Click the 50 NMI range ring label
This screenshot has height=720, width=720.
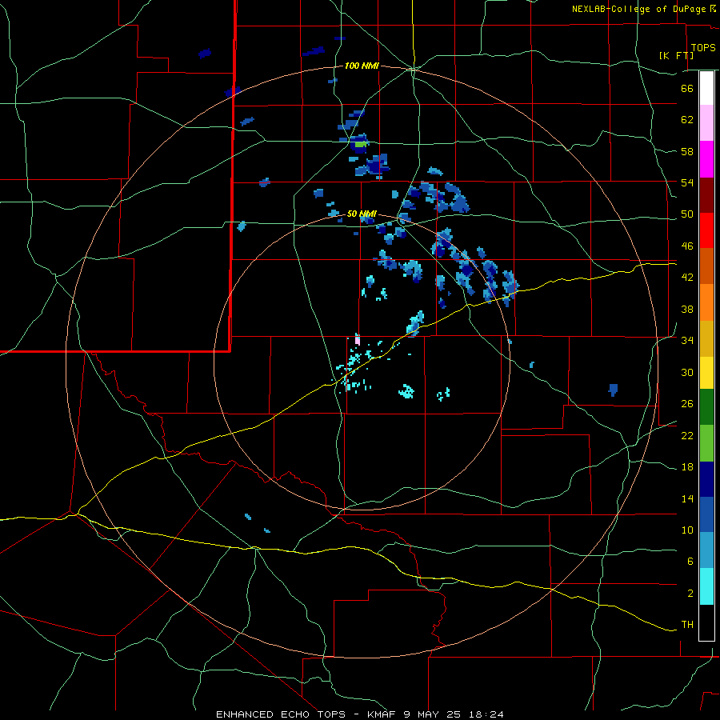362,214
